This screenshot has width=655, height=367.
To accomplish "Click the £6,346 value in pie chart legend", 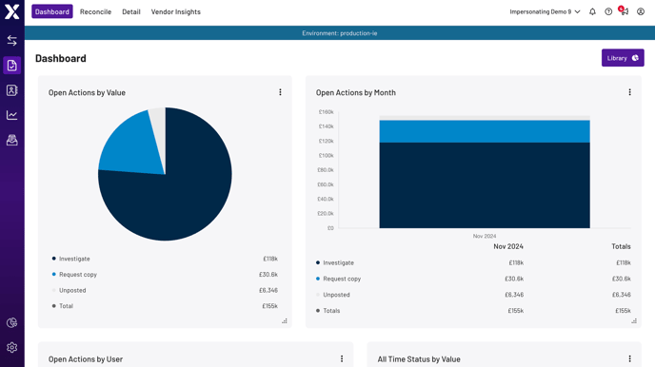I will (x=268, y=290).
